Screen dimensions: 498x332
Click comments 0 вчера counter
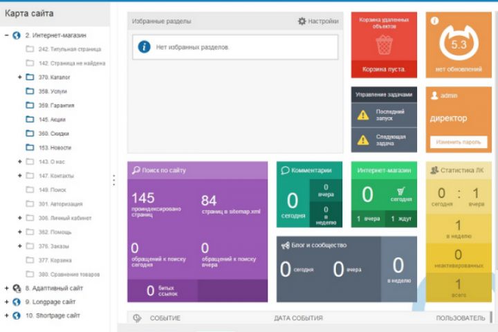click(326, 191)
